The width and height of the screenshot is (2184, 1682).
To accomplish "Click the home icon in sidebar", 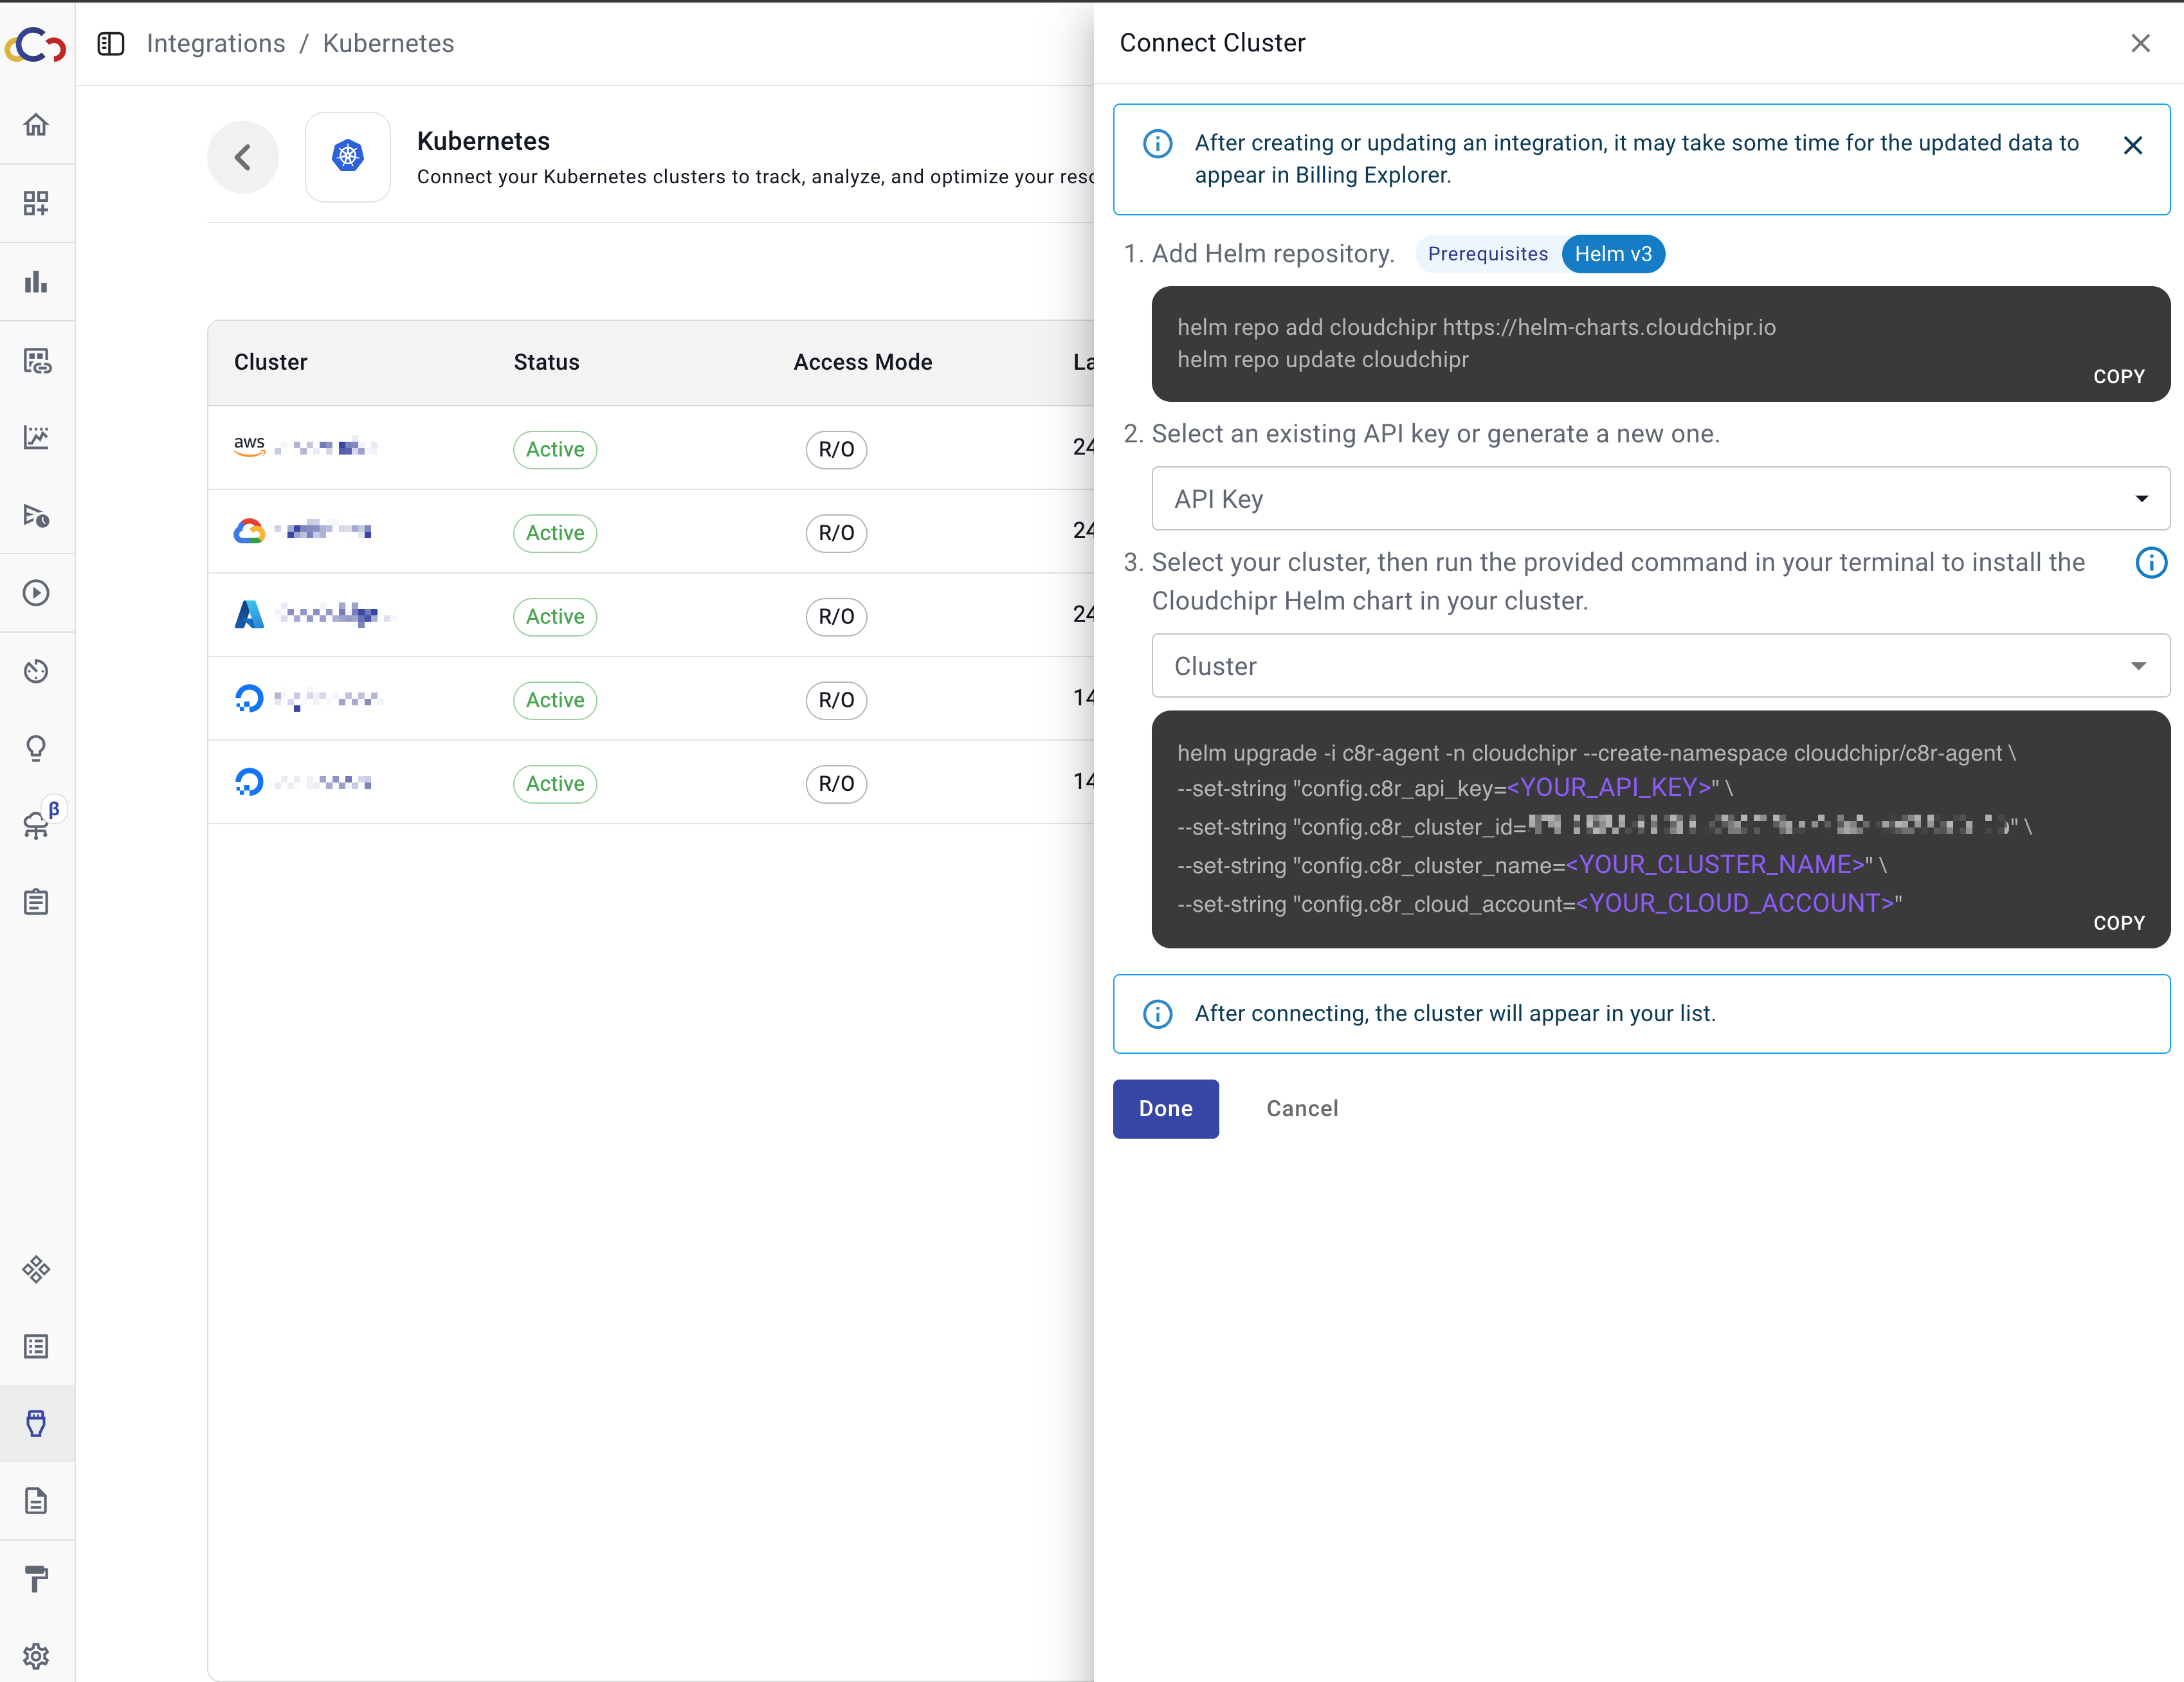I will point(36,125).
